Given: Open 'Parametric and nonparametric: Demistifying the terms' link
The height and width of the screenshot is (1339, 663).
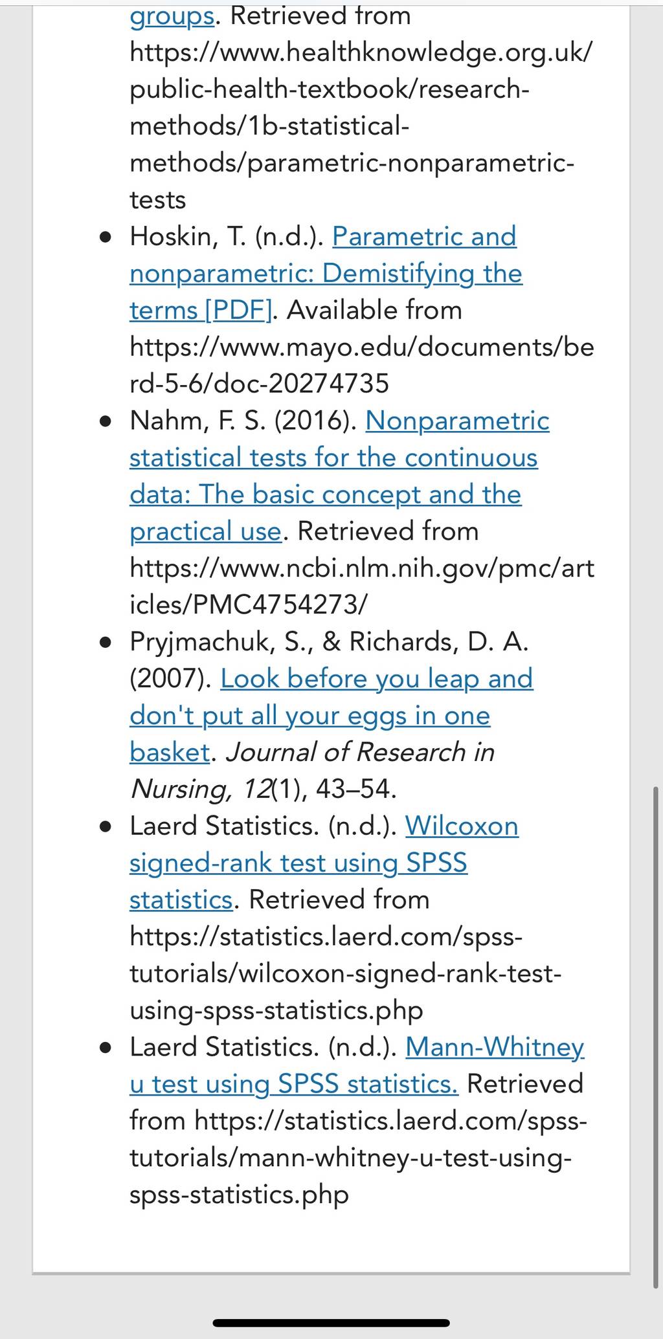Looking at the screenshot, I should (326, 273).
